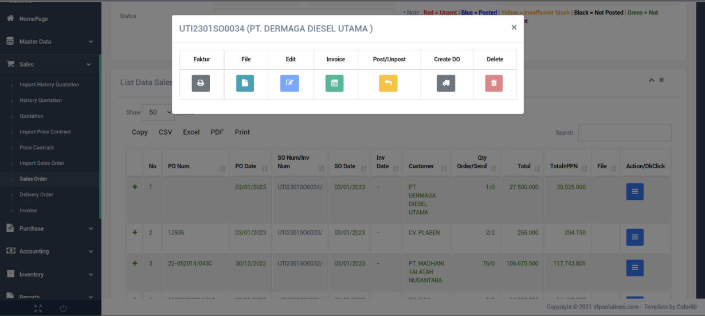This screenshot has width=705, height=316.
Task: Open the green Invoice calendar icon
Action: 334,84
